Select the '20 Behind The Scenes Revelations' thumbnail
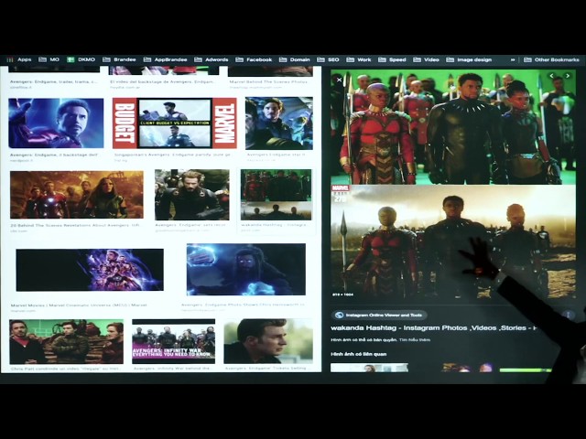 pos(77,195)
